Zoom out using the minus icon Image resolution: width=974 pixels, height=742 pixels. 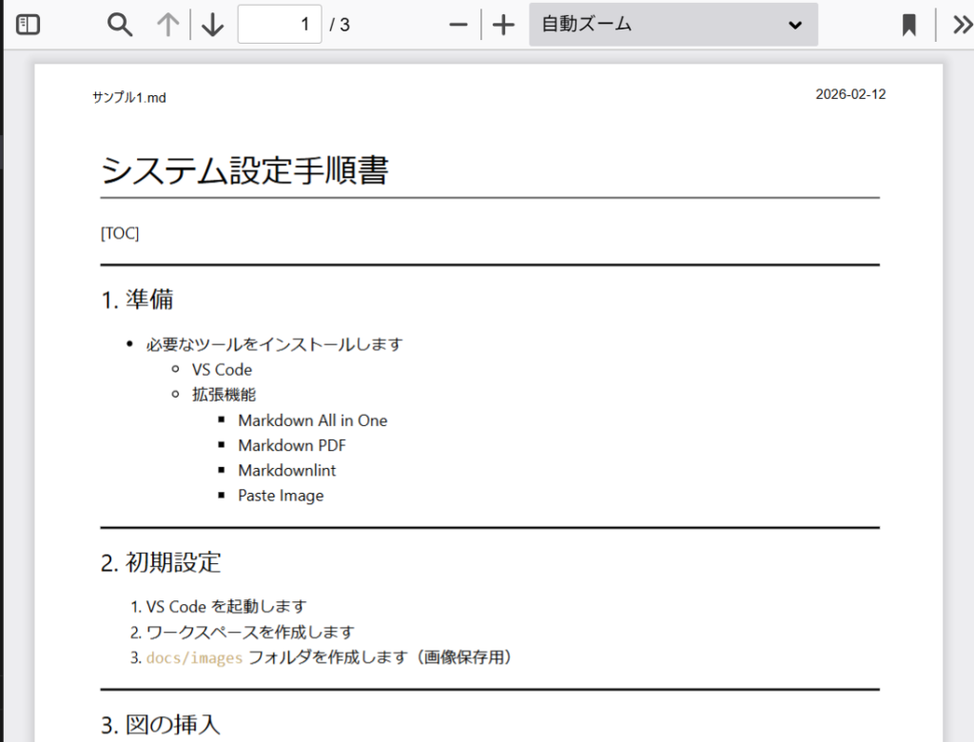458,25
